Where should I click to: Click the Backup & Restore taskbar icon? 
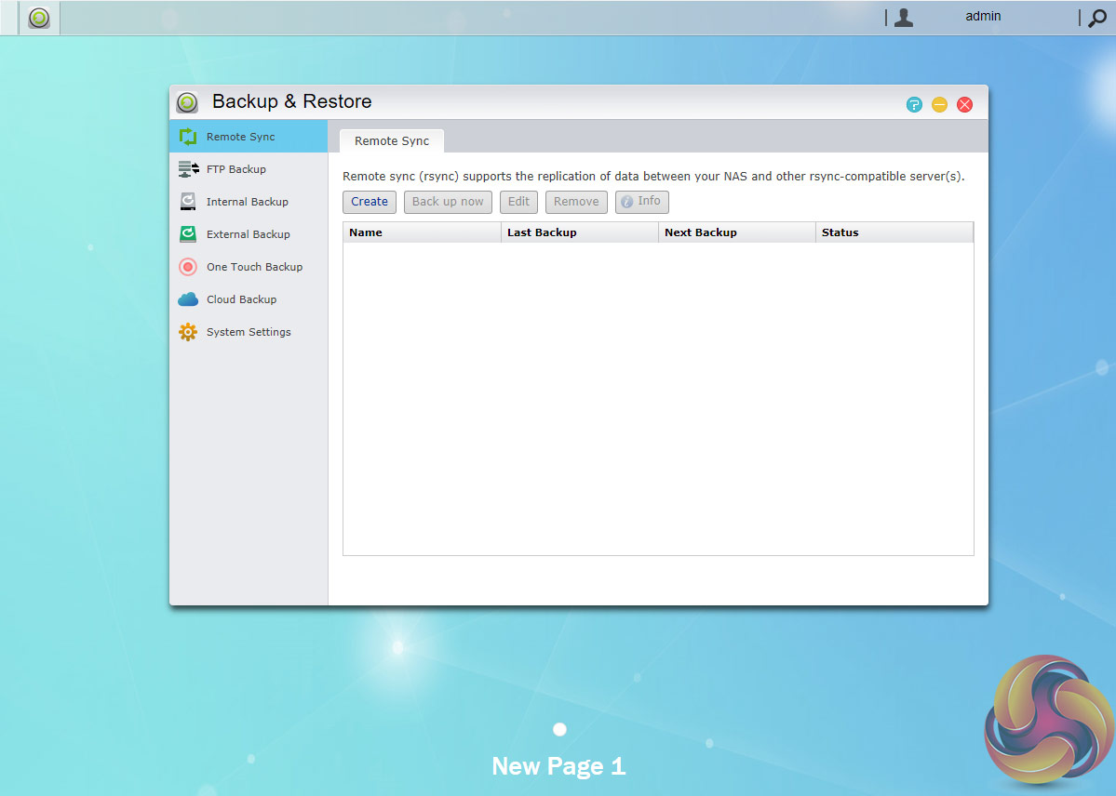39,18
